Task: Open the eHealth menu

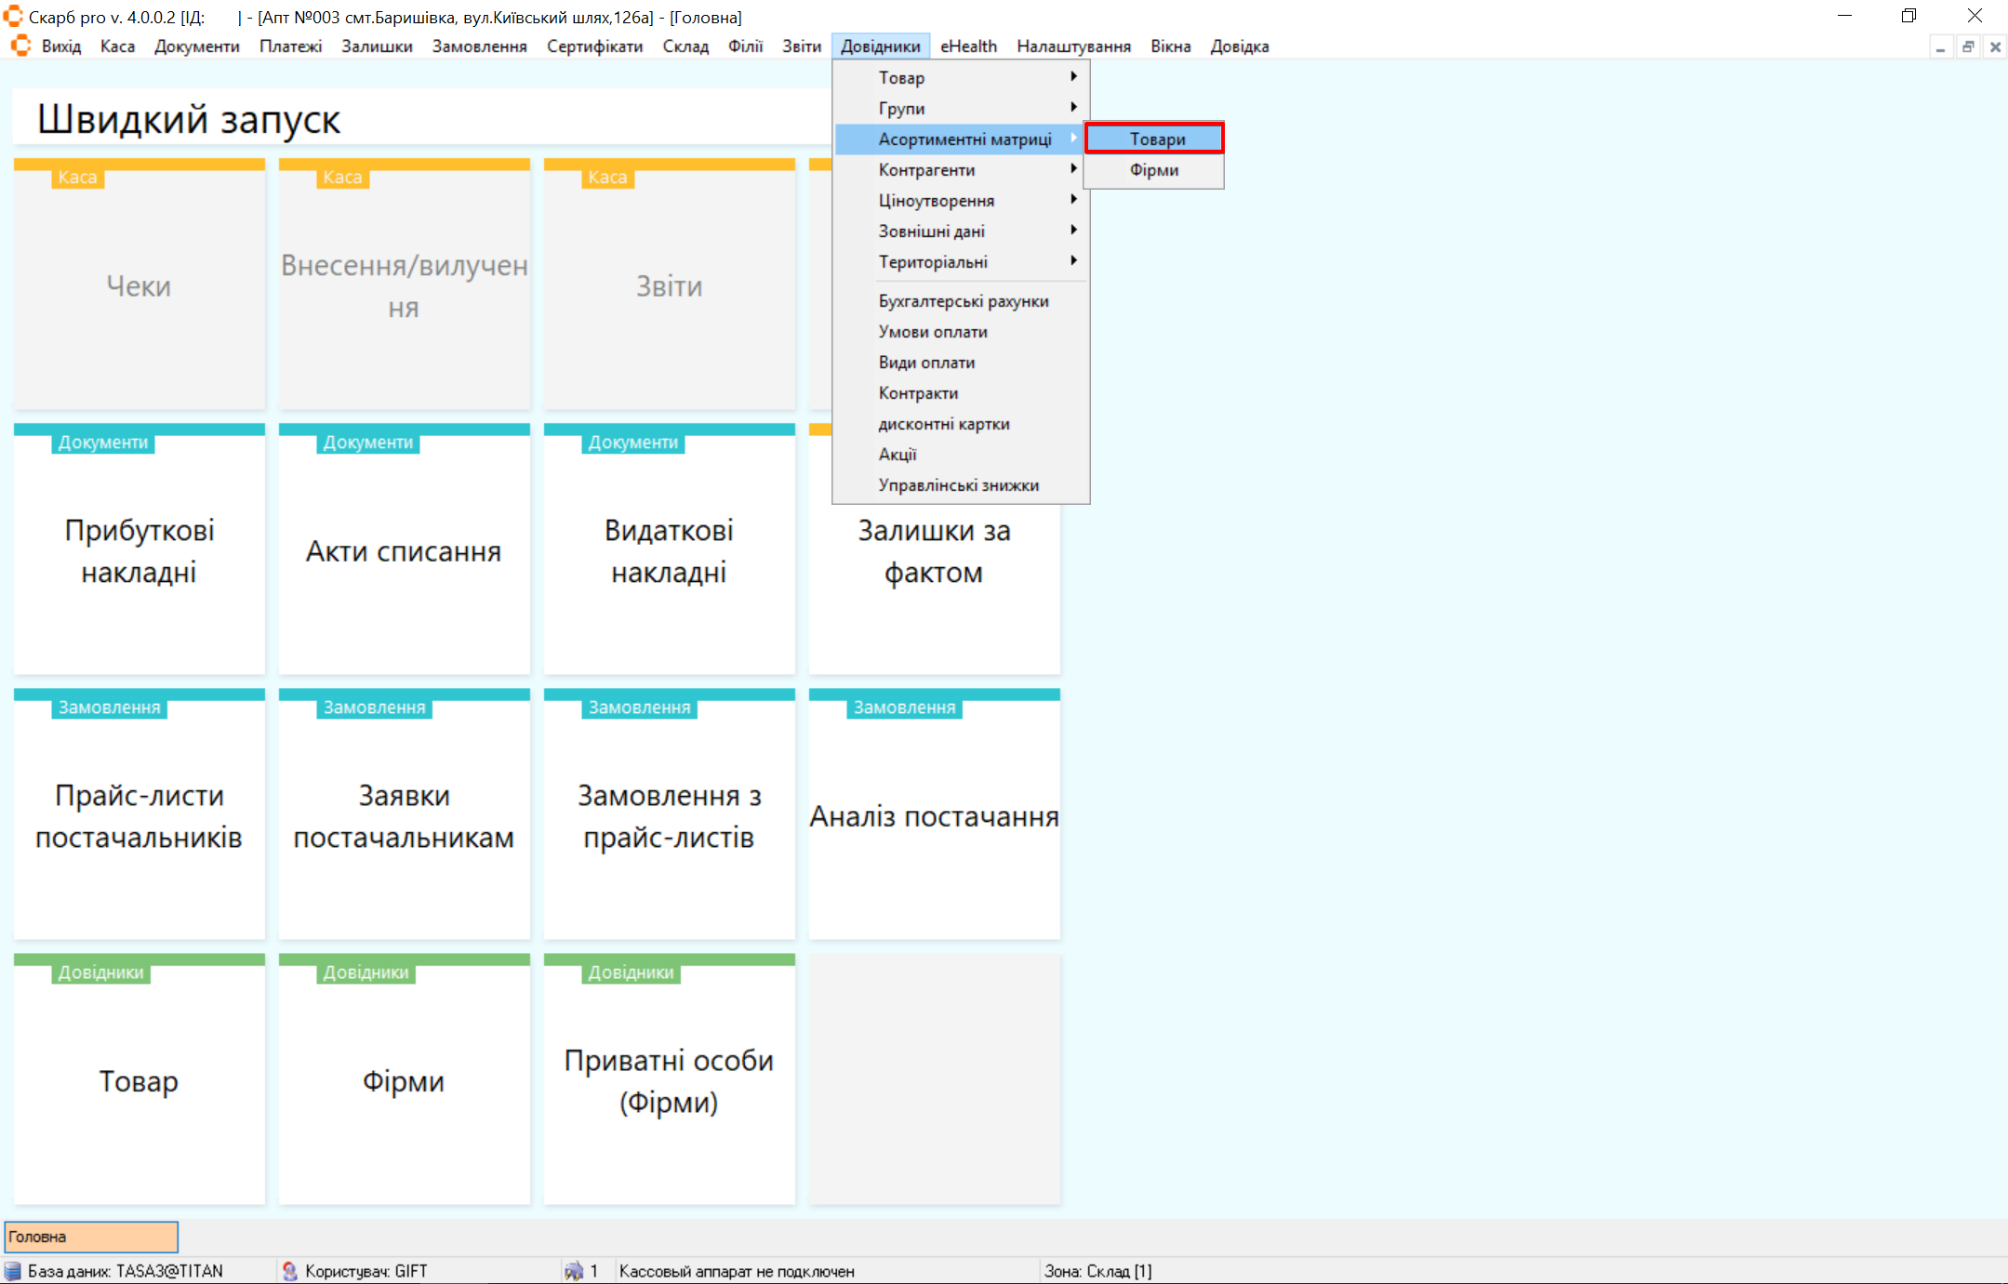Action: tap(967, 46)
